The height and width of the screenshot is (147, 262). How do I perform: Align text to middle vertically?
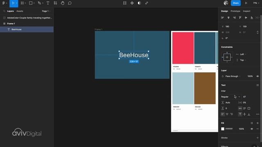pos(244,114)
